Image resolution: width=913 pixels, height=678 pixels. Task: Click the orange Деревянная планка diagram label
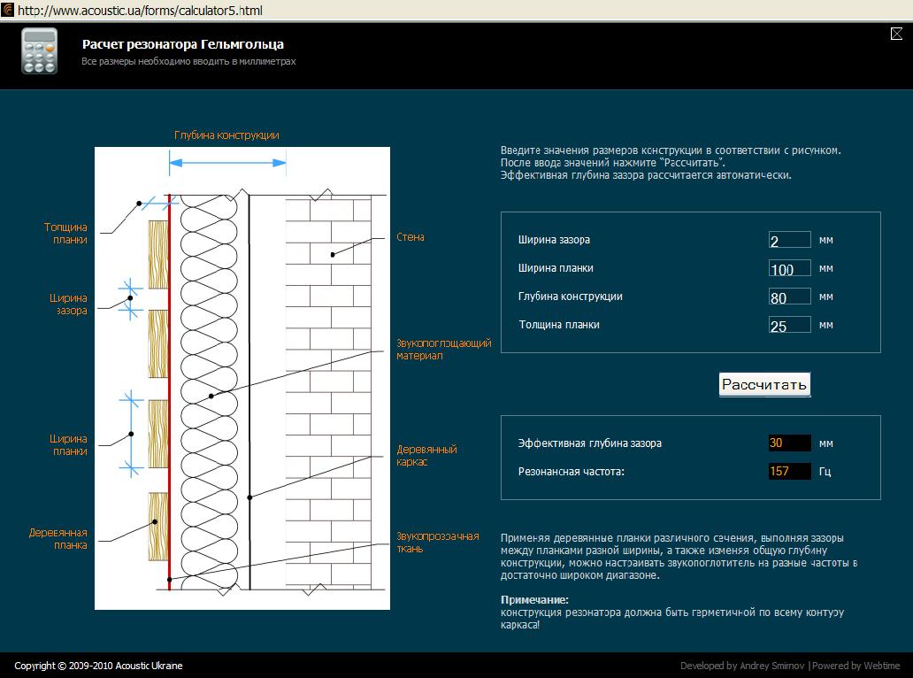pos(58,539)
